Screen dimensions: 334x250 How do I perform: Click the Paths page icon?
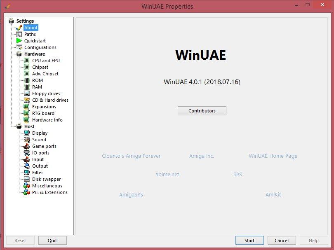click(x=19, y=34)
